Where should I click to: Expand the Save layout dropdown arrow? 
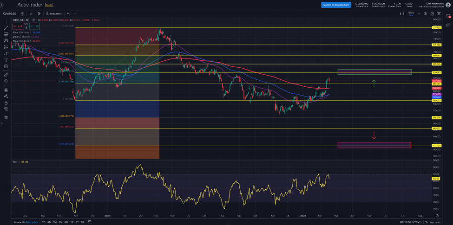419,14
